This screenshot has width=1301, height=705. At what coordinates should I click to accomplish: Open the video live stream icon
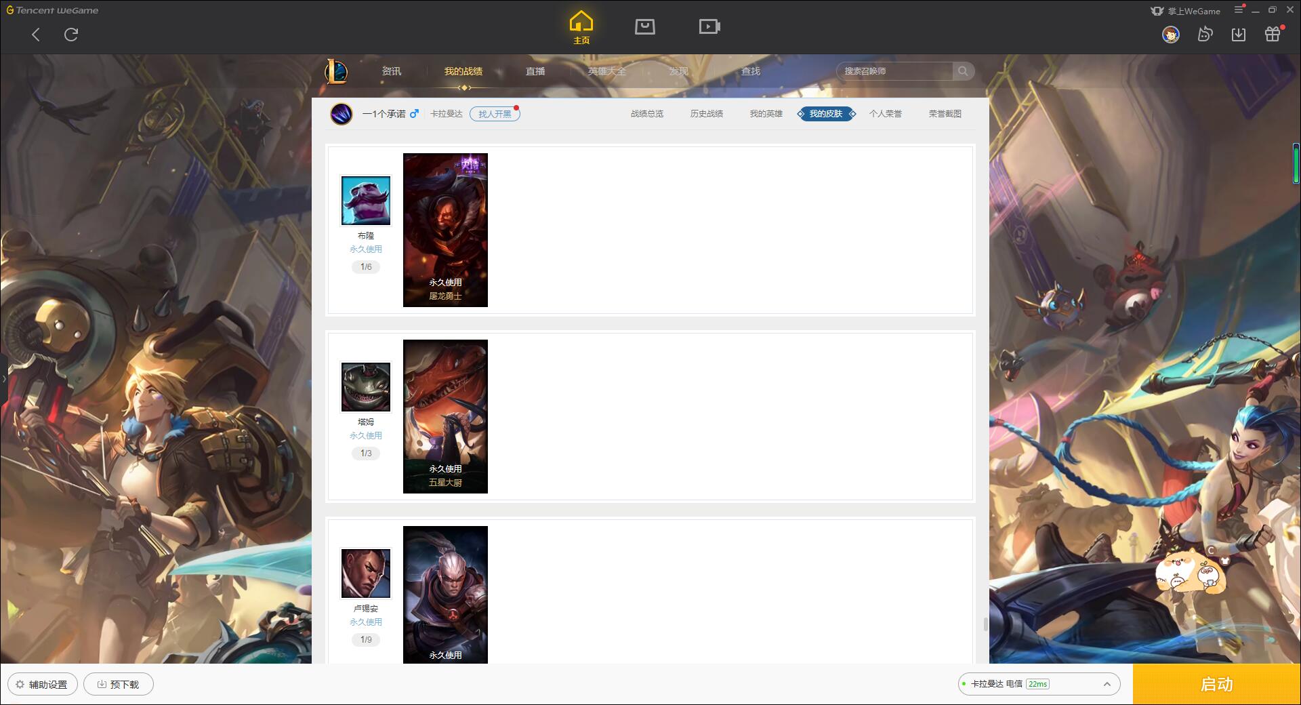709,26
